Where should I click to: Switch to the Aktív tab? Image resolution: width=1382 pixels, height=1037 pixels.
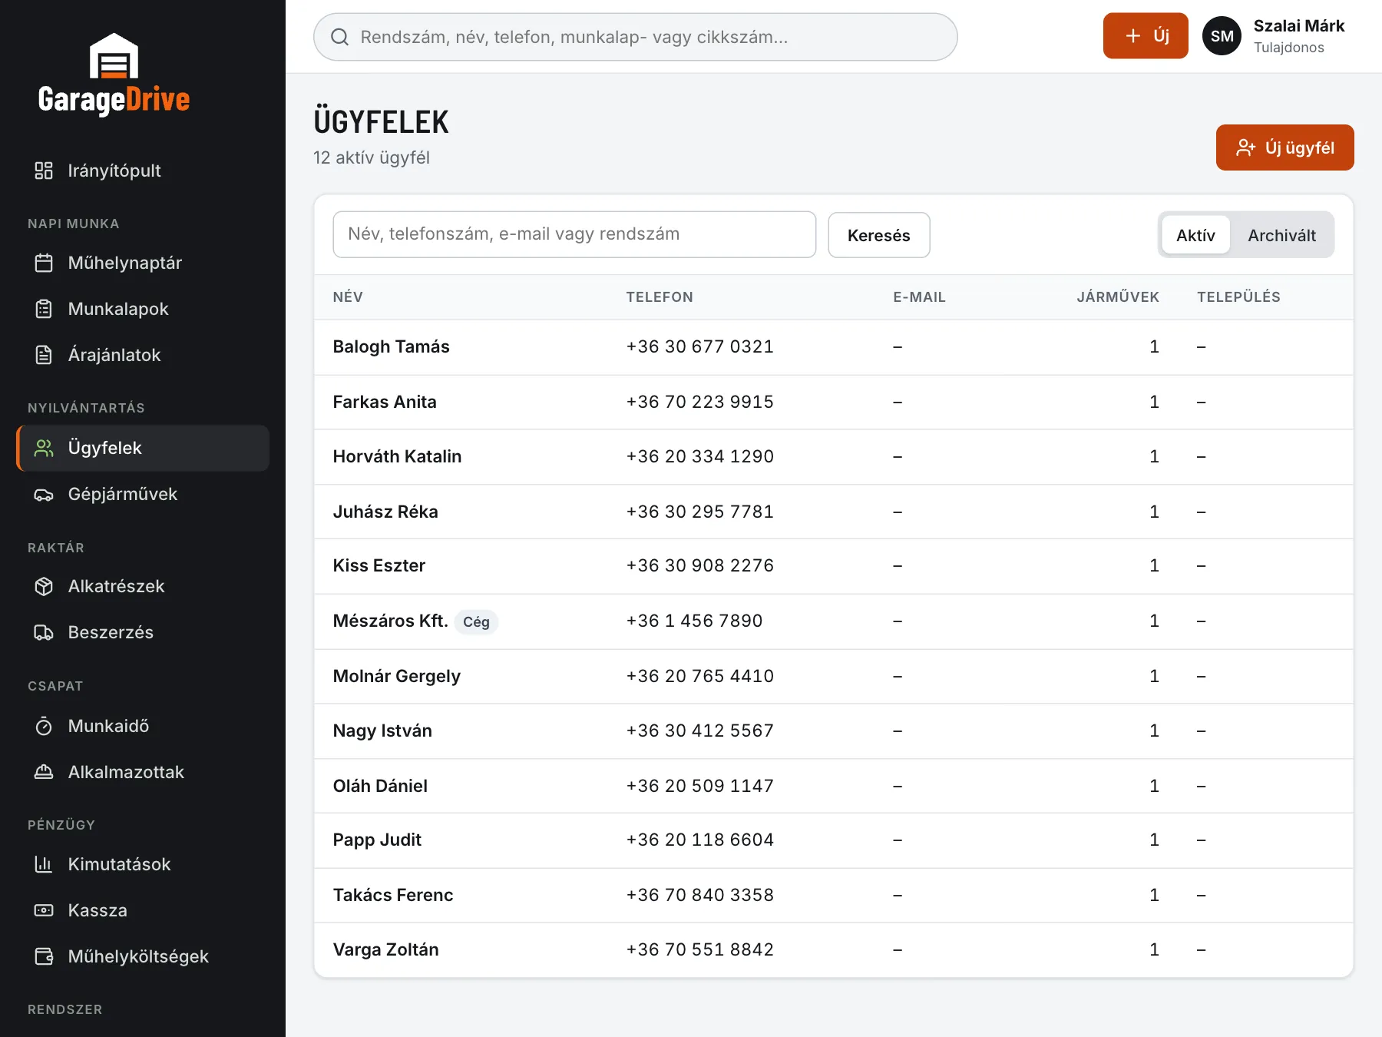click(x=1195, y=235)
